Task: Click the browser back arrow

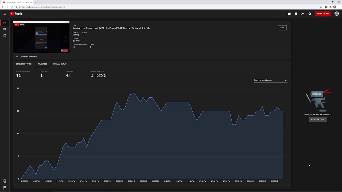Action: (3, 7)
